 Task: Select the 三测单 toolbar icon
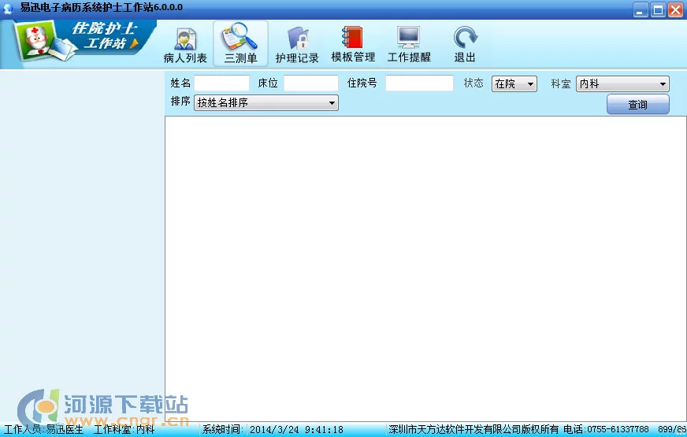click(240, 44)
